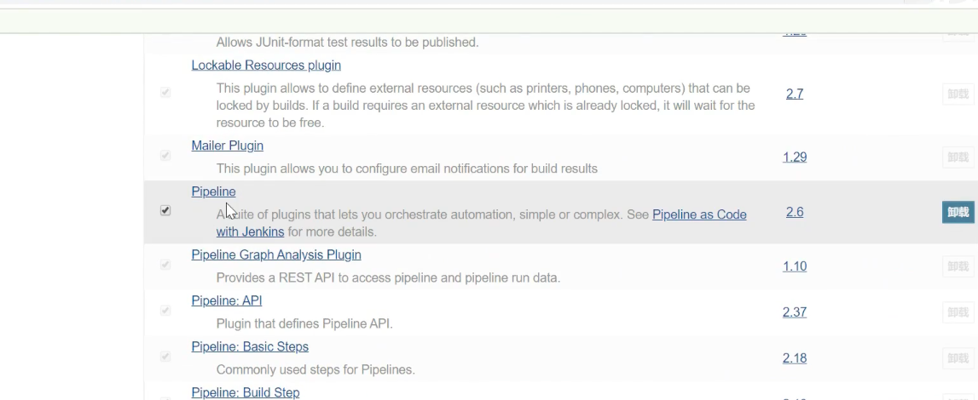Click the uninstall button for Pipeline plugin
The image size is (978, 400).
coord(958,212)
